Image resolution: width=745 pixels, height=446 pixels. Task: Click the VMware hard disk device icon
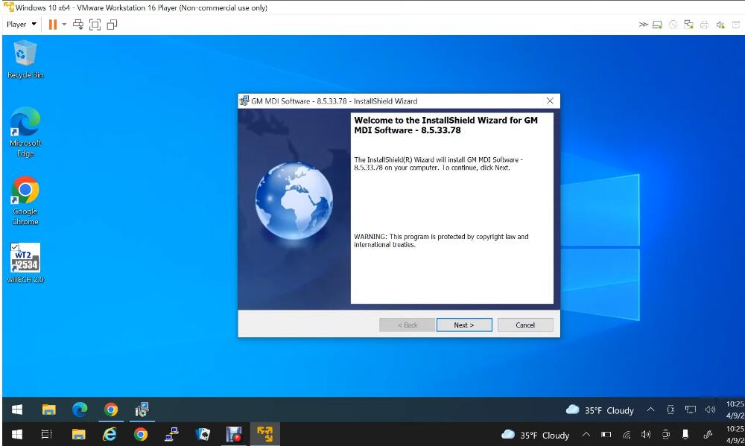tap(657, 25)
